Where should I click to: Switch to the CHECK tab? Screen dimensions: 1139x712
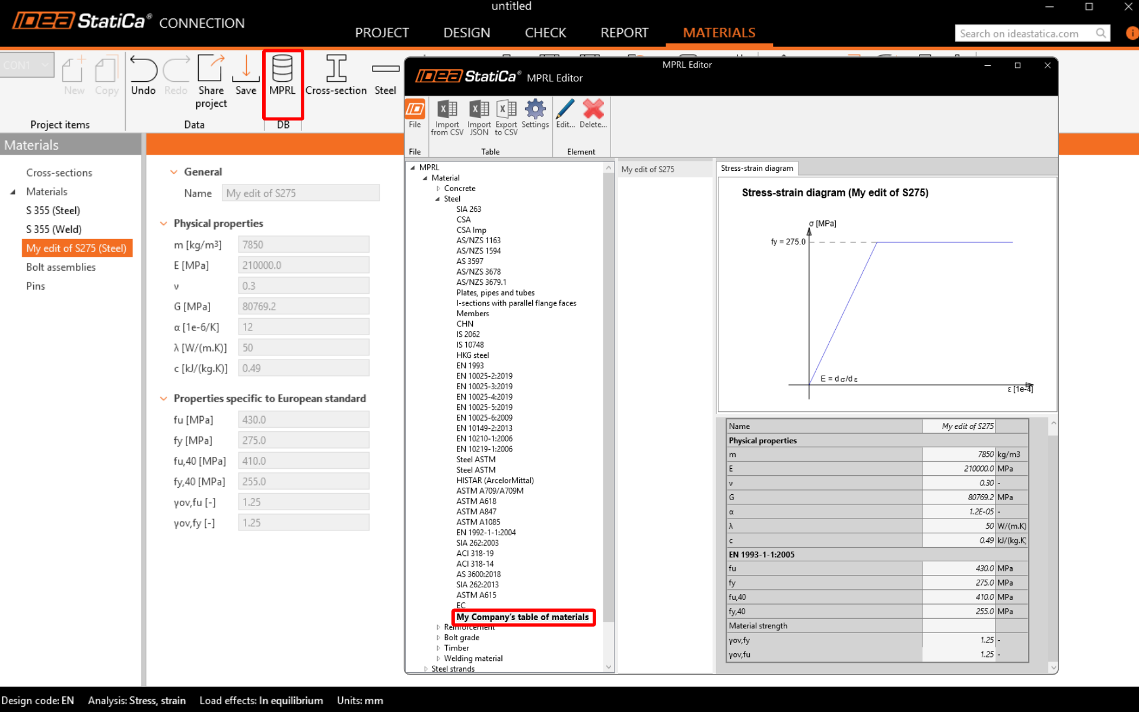[x=545, y=33]
